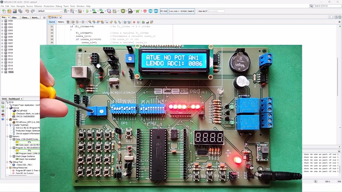The height and width of the screenshot is (192, 342).
Task: Click the New Project toolbar icon
Action: (x=9, y=11)
